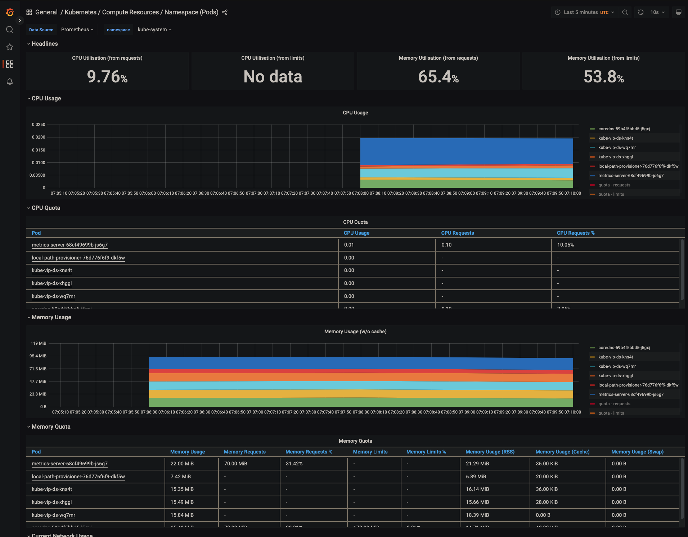Click Kubernetes in the breadcrumb

(81, 12)
